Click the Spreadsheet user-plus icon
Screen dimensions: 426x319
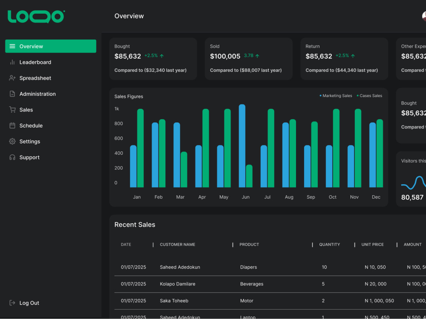(x=12, y=78)
